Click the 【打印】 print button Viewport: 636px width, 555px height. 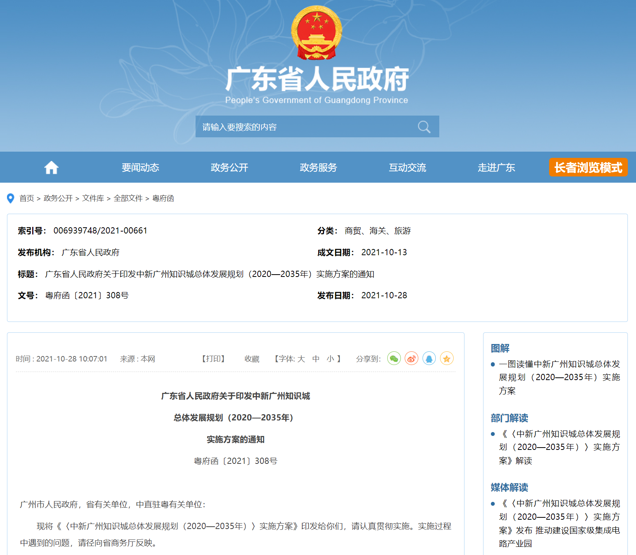pos(213,359)
